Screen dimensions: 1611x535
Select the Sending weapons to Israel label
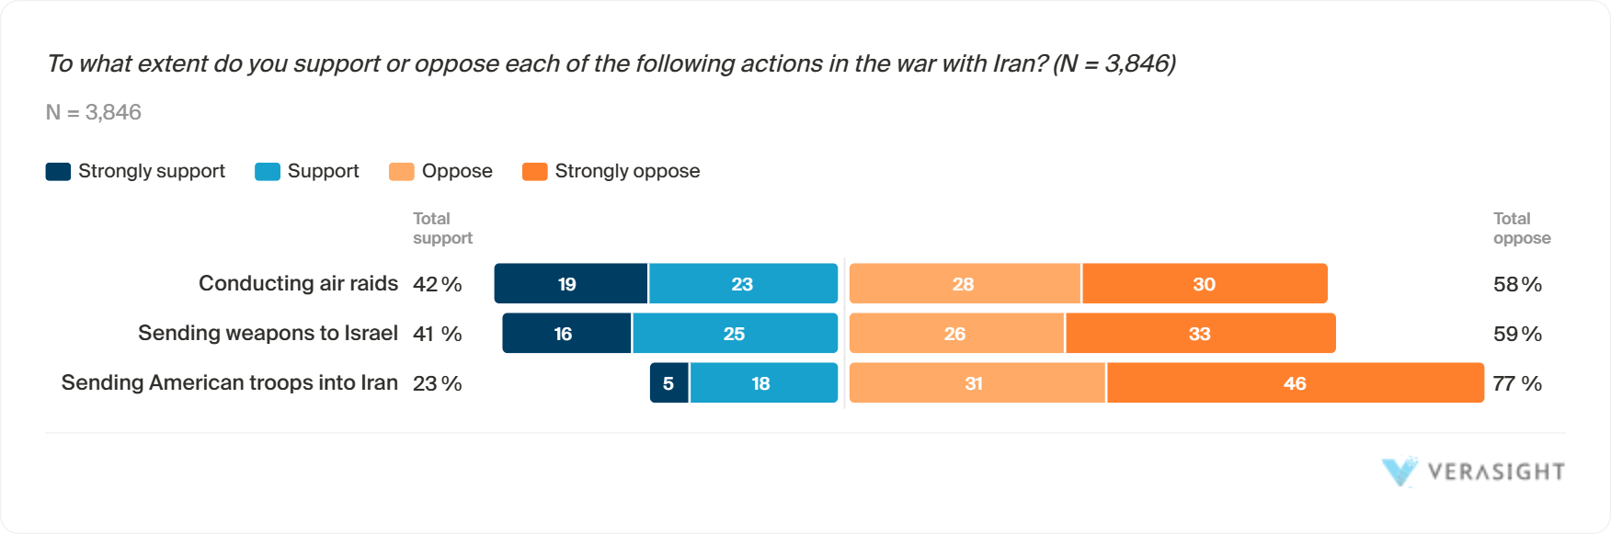coord(268,334)
